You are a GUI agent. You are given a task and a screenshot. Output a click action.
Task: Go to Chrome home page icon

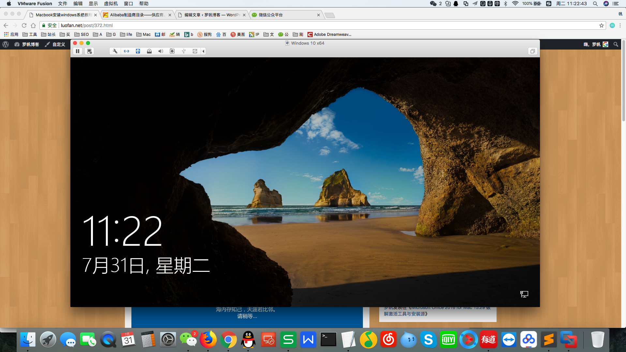coord(33,25)
